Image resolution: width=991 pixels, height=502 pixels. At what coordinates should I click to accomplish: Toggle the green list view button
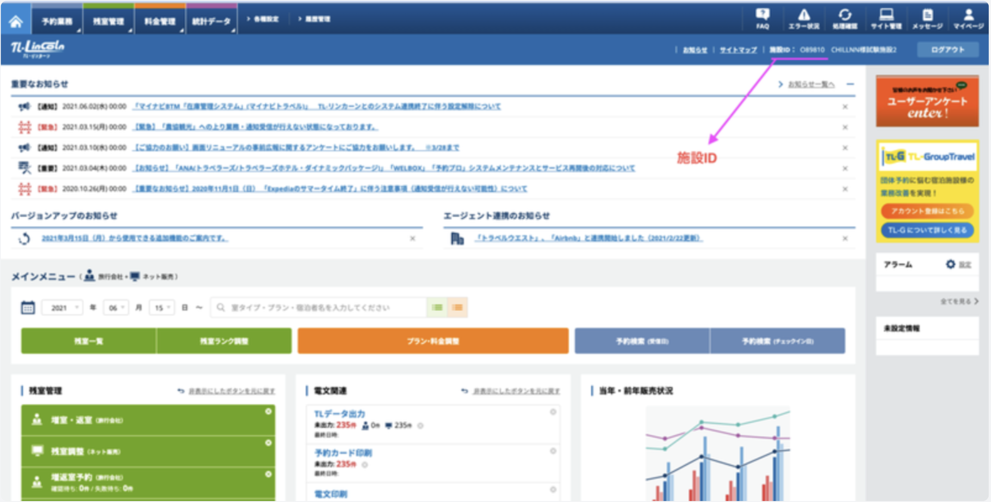437,307
